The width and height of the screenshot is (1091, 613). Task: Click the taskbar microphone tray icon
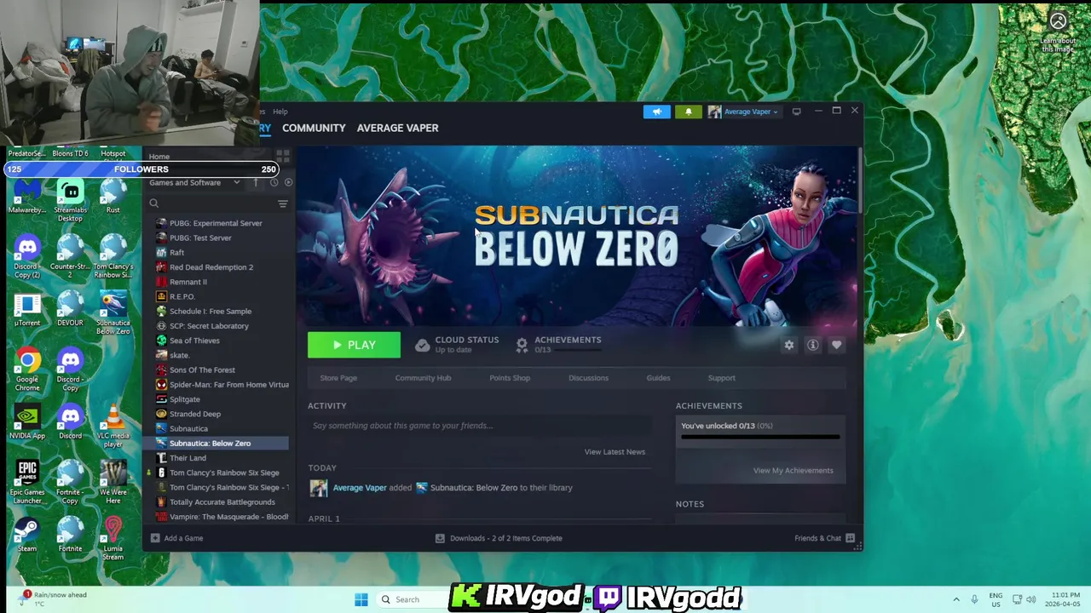coord(974,599)
